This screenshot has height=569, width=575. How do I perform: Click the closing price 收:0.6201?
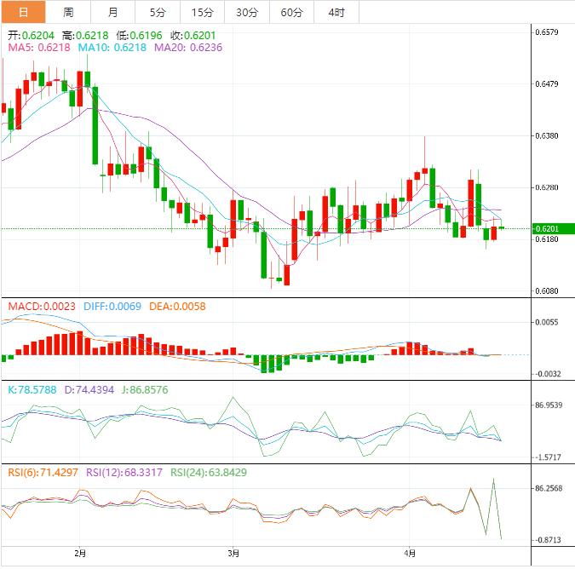click(193, 36)
